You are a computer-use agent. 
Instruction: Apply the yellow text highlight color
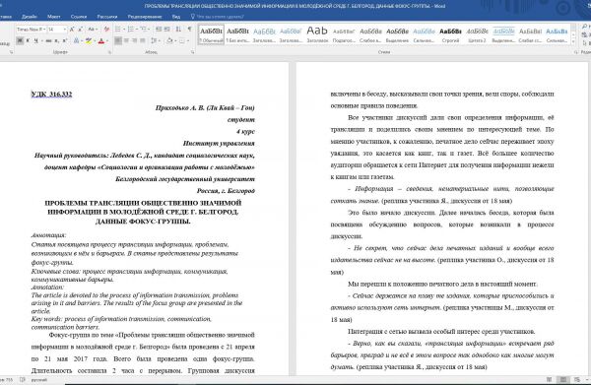coord(89,40)
